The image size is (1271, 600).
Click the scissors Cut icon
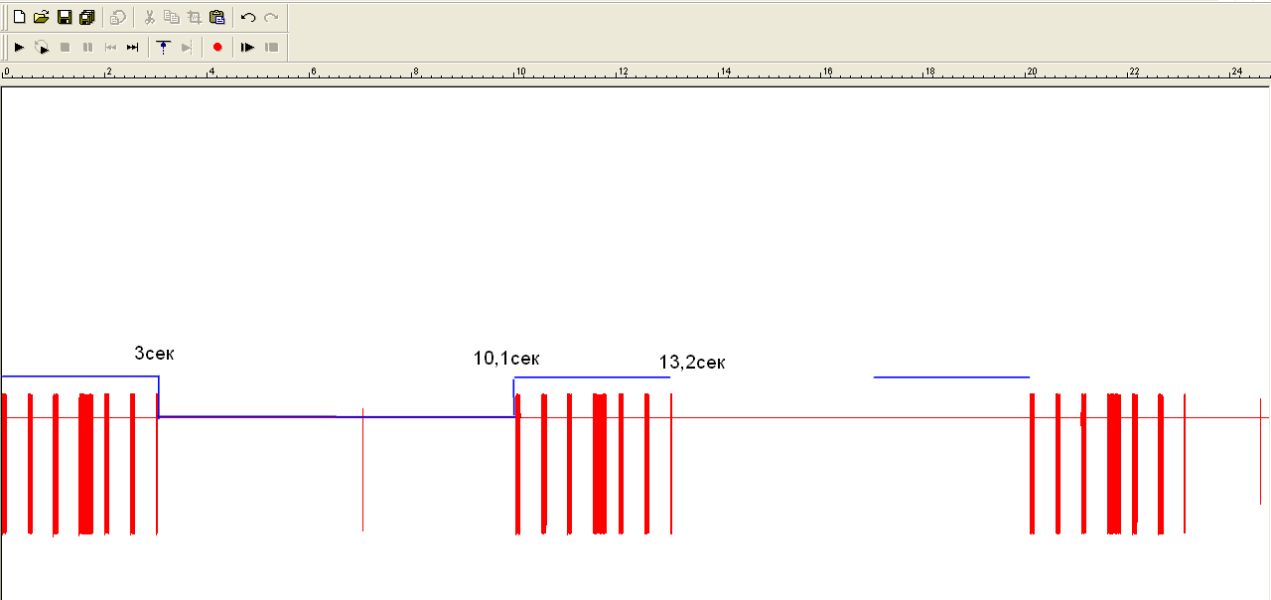pos(149,17)
